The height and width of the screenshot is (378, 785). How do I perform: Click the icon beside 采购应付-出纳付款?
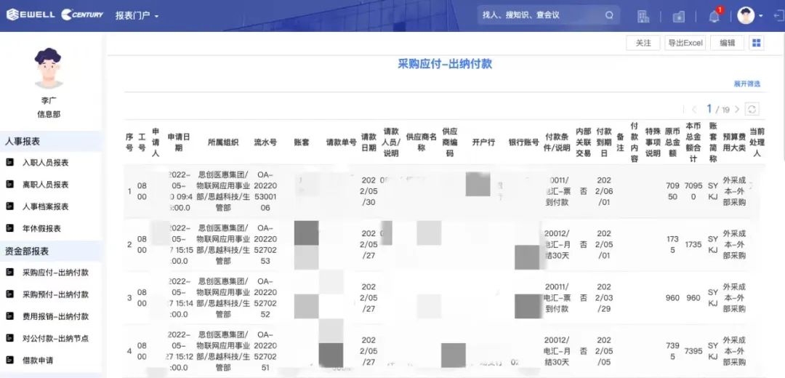coord(9,273)
